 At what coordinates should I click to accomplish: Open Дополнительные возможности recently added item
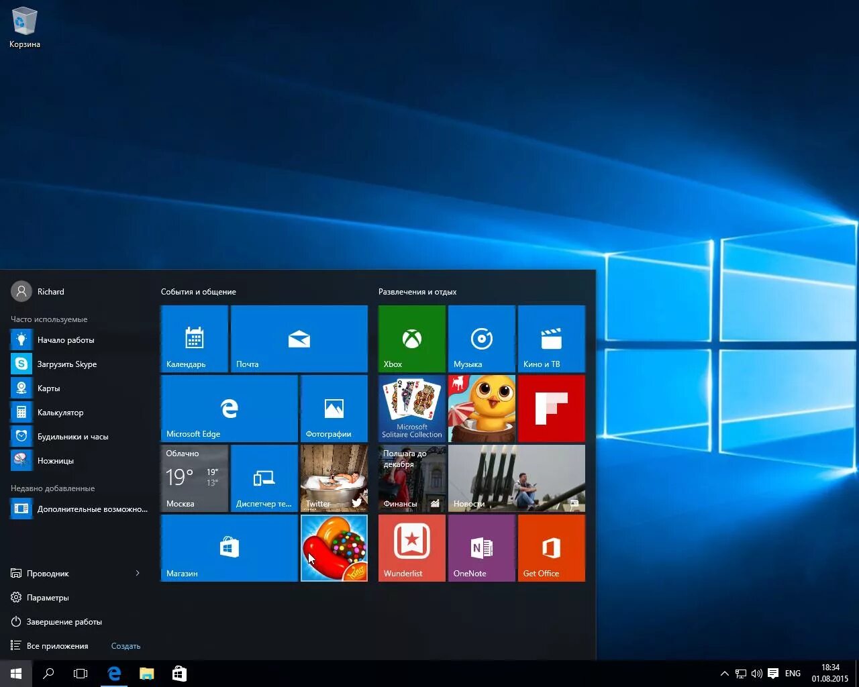[x=79, y=509]
